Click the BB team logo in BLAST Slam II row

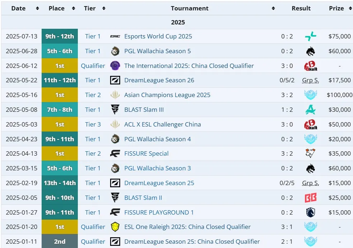(x=311, y=198)
